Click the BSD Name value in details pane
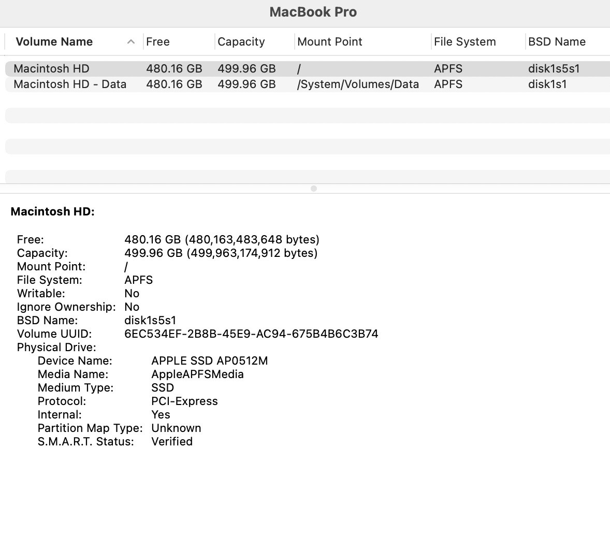Image resolution: width=610 pixels, height=549 pixels. 150,321
